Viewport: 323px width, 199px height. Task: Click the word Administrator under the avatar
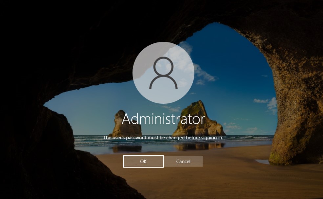(163, 119)
